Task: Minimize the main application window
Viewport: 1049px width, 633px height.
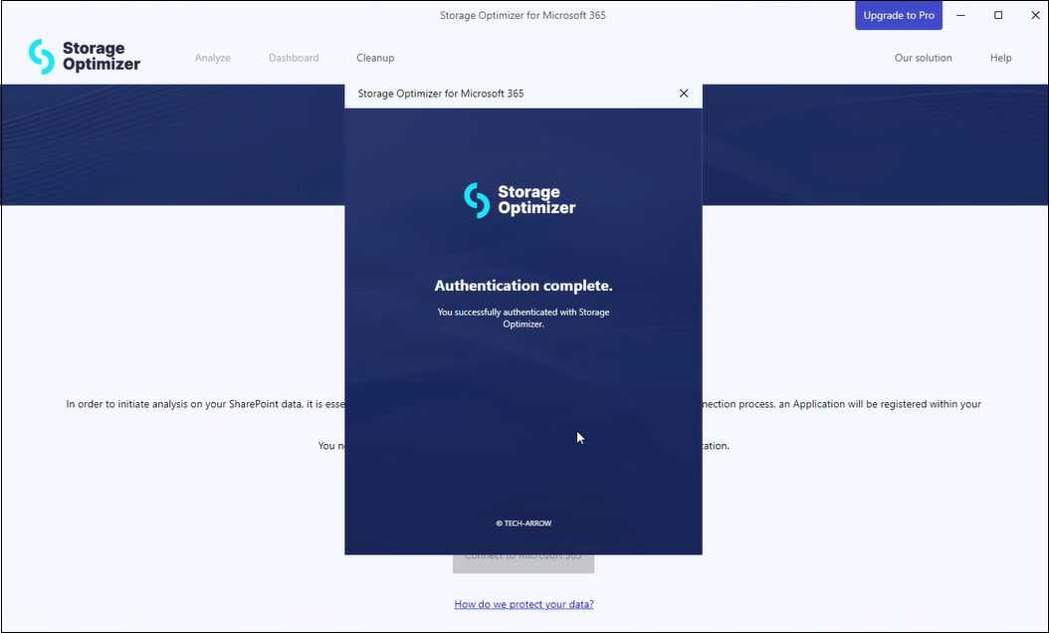Action: (x=960, y=15)
